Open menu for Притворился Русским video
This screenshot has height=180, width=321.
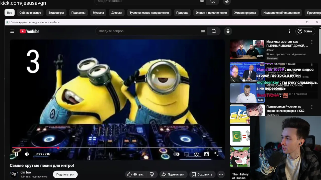[312, 107]
